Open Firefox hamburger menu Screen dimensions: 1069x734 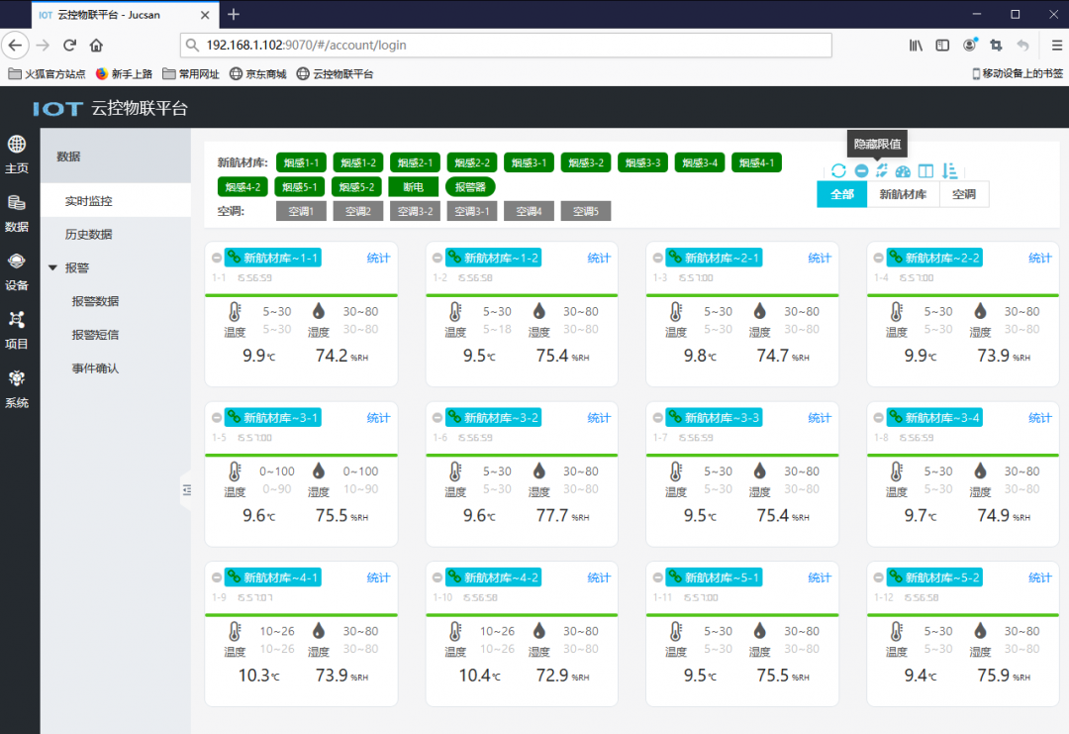[1056, 45]
